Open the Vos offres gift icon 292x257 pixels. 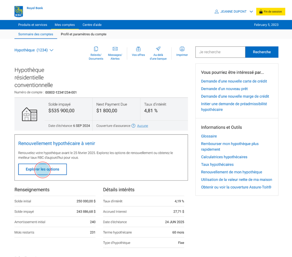[138, 49]
